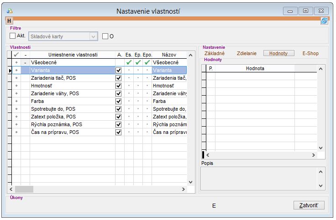Click the H icon in the top-left corner
This screenshot has width=336, height=220.
(x=9, y=21)
